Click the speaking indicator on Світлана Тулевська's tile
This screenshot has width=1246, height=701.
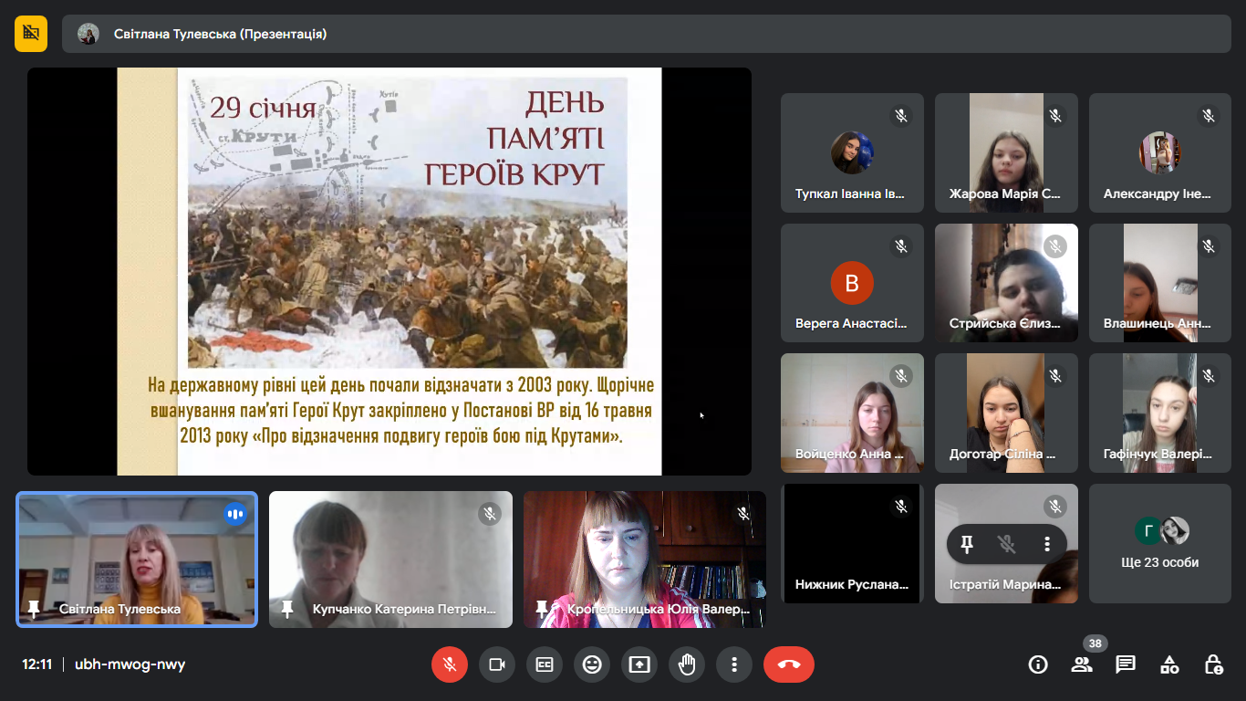pyautogui.click(x=235, y=514)
